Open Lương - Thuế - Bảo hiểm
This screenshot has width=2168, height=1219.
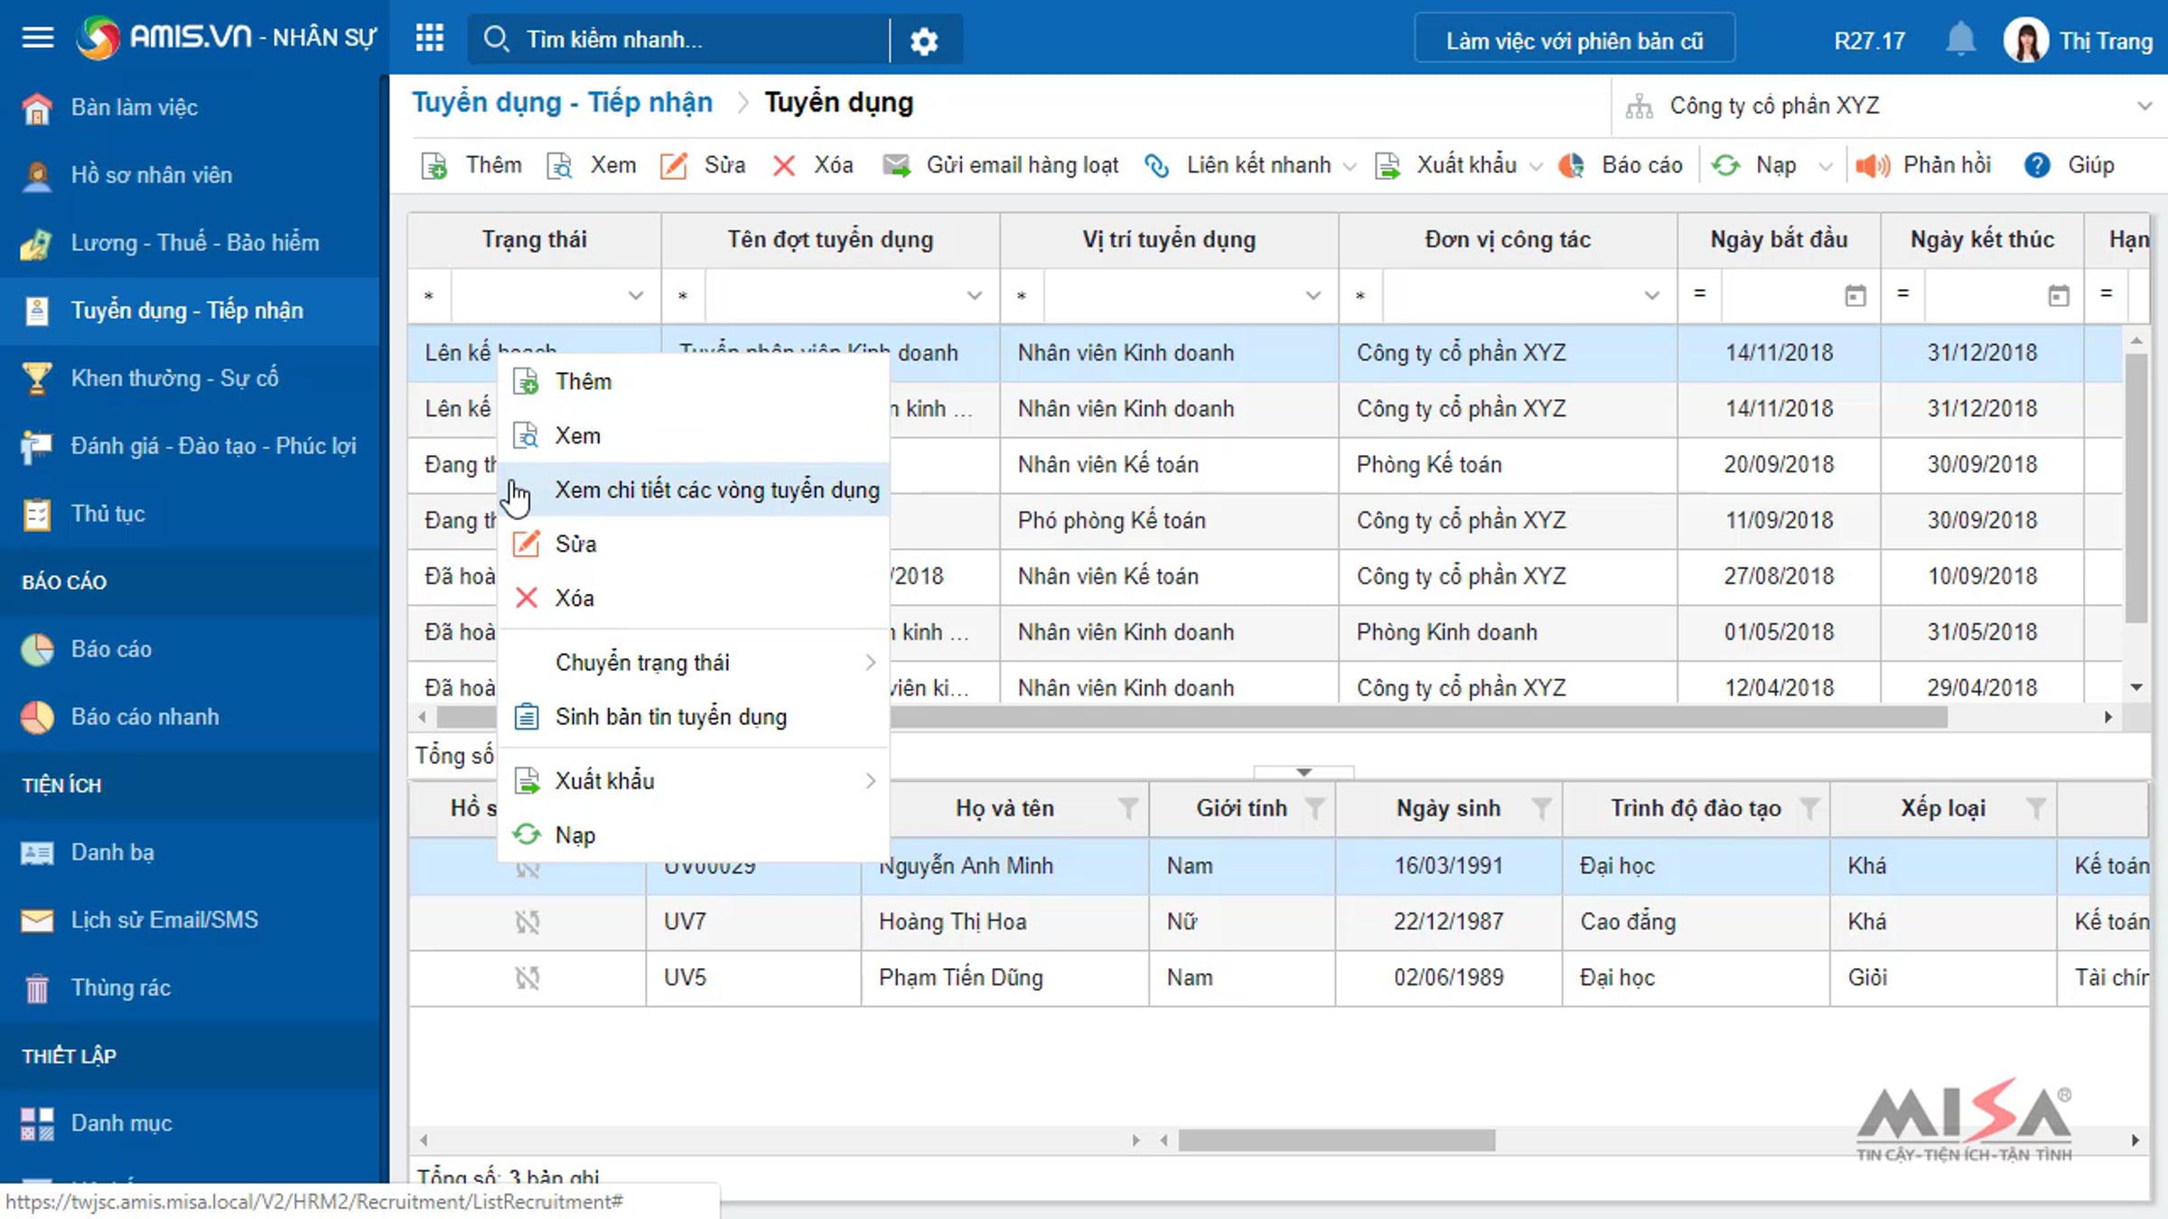194,243
